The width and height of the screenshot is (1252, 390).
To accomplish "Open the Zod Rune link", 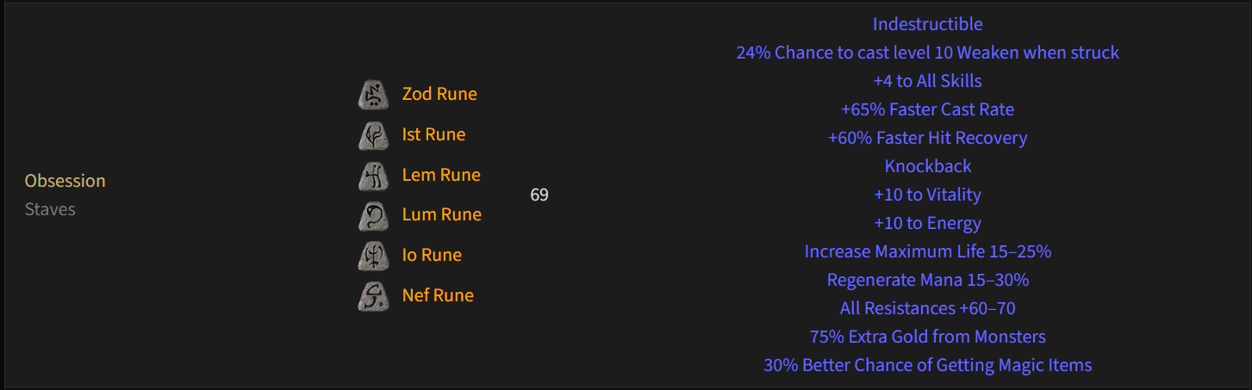I will pyautogui.click(x=439, y=94).
